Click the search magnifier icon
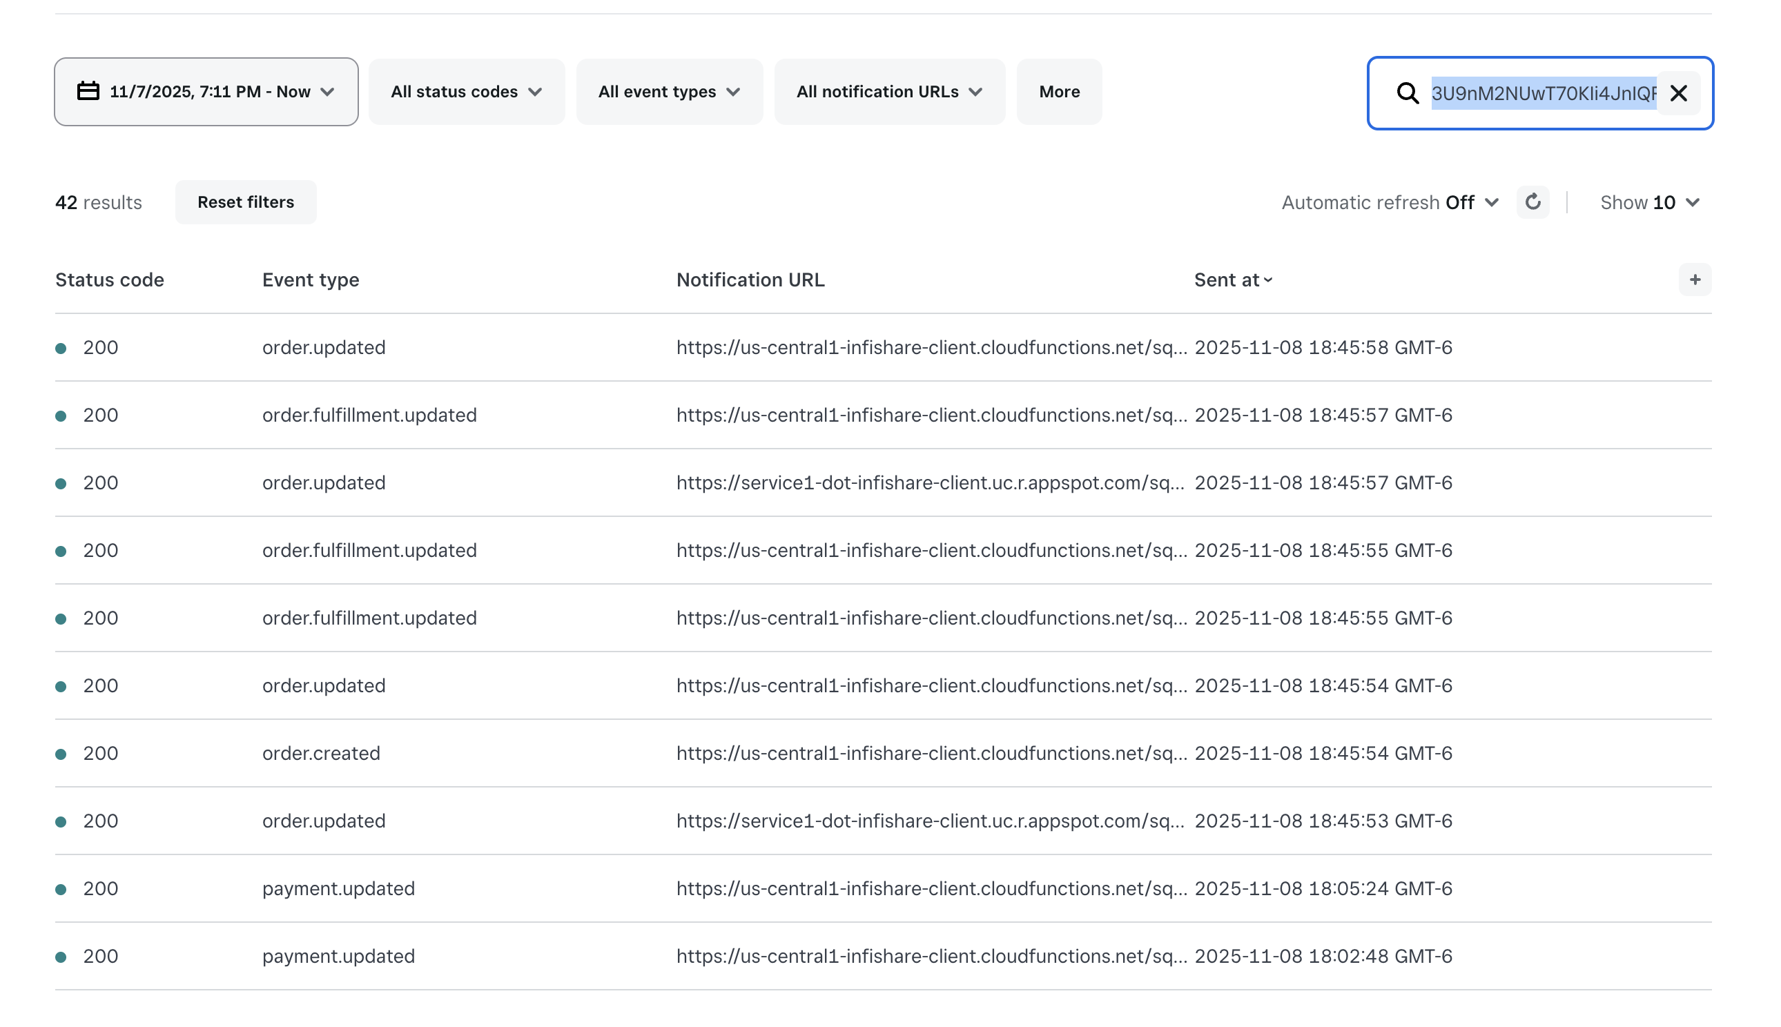Screen dimensions: 1781x1027 click(1407, 93)
